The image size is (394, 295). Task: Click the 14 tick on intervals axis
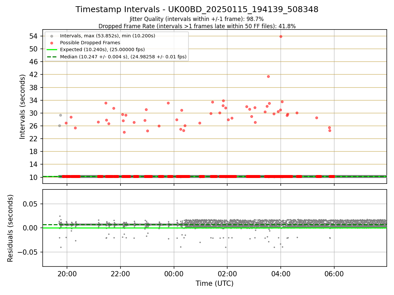[34, 164]
